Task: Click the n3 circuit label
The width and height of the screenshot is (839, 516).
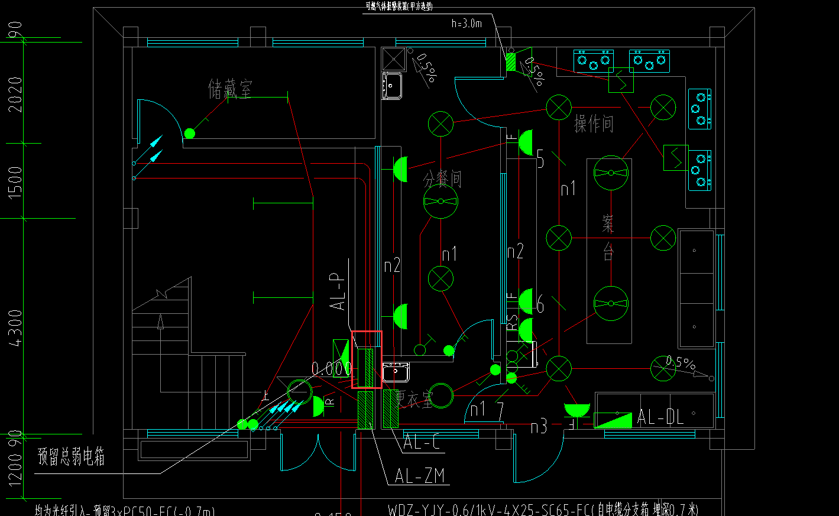Action: point(539,426)
